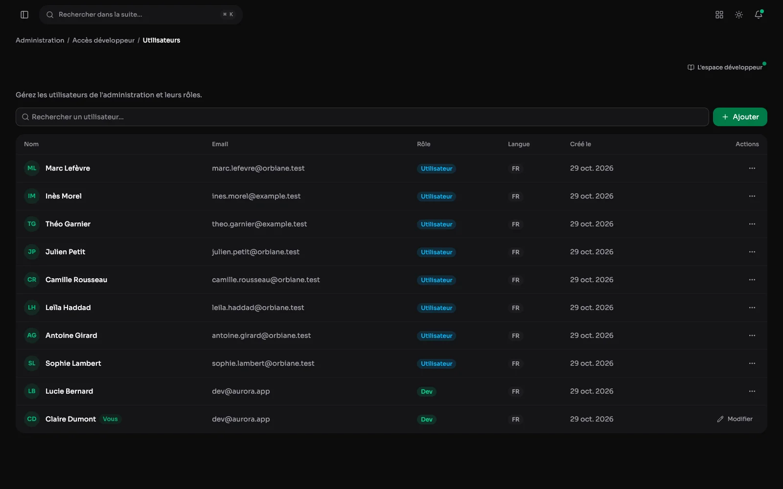Switch theme with the sun icon
This screenshot has width=783, height=489.
pyautogui.click(x=739, y=15)
